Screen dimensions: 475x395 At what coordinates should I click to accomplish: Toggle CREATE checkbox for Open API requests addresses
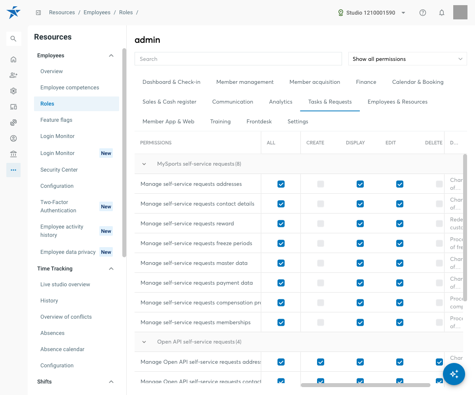[321, 362]
